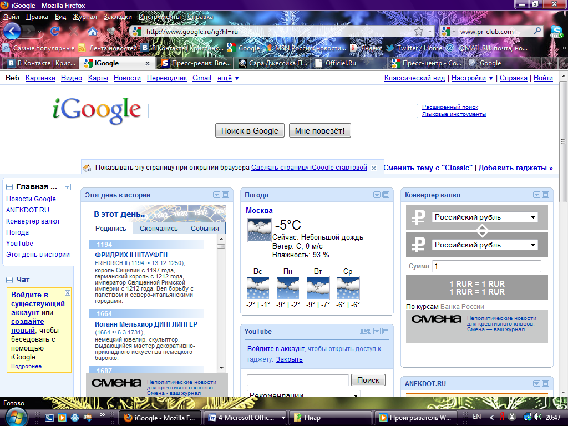This screenshot has height=426, width=568.
Task: Open the 'Москва' weather link
Action: coord(259,210)
